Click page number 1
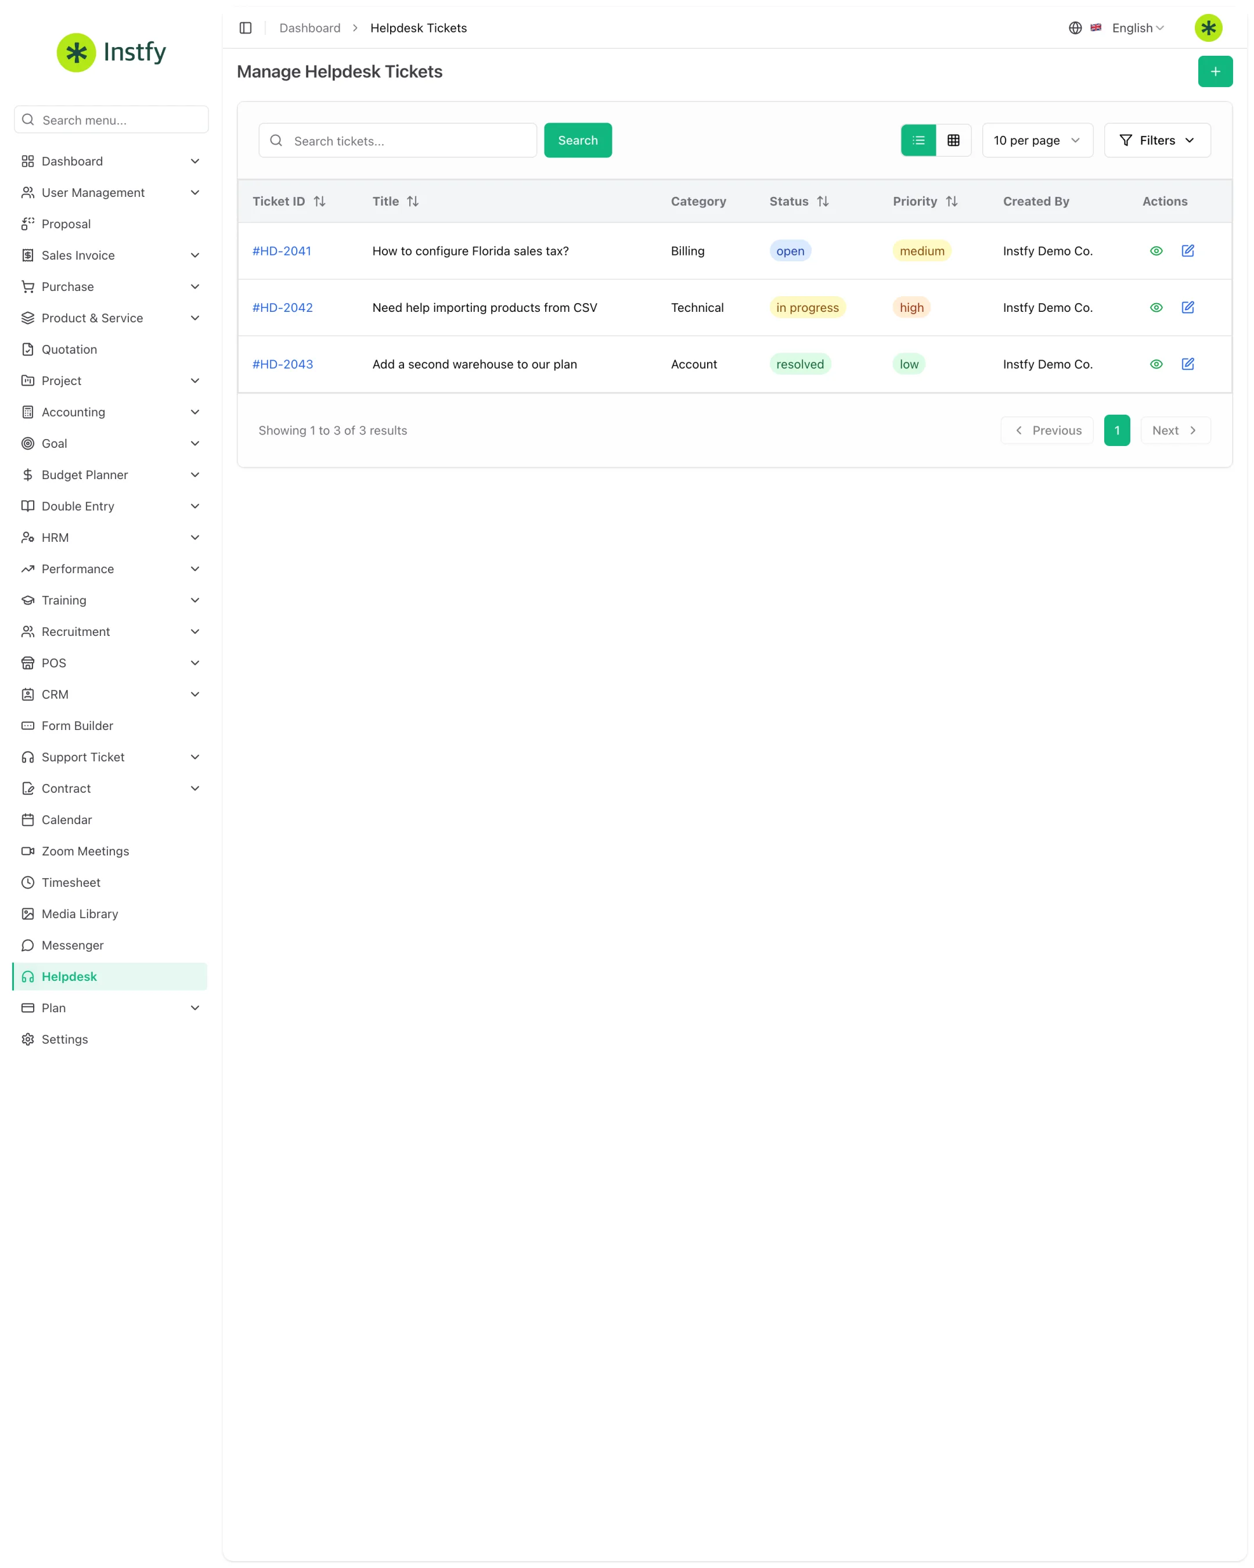Screen dimensions: 1254x1568 tap(1116, 430)
